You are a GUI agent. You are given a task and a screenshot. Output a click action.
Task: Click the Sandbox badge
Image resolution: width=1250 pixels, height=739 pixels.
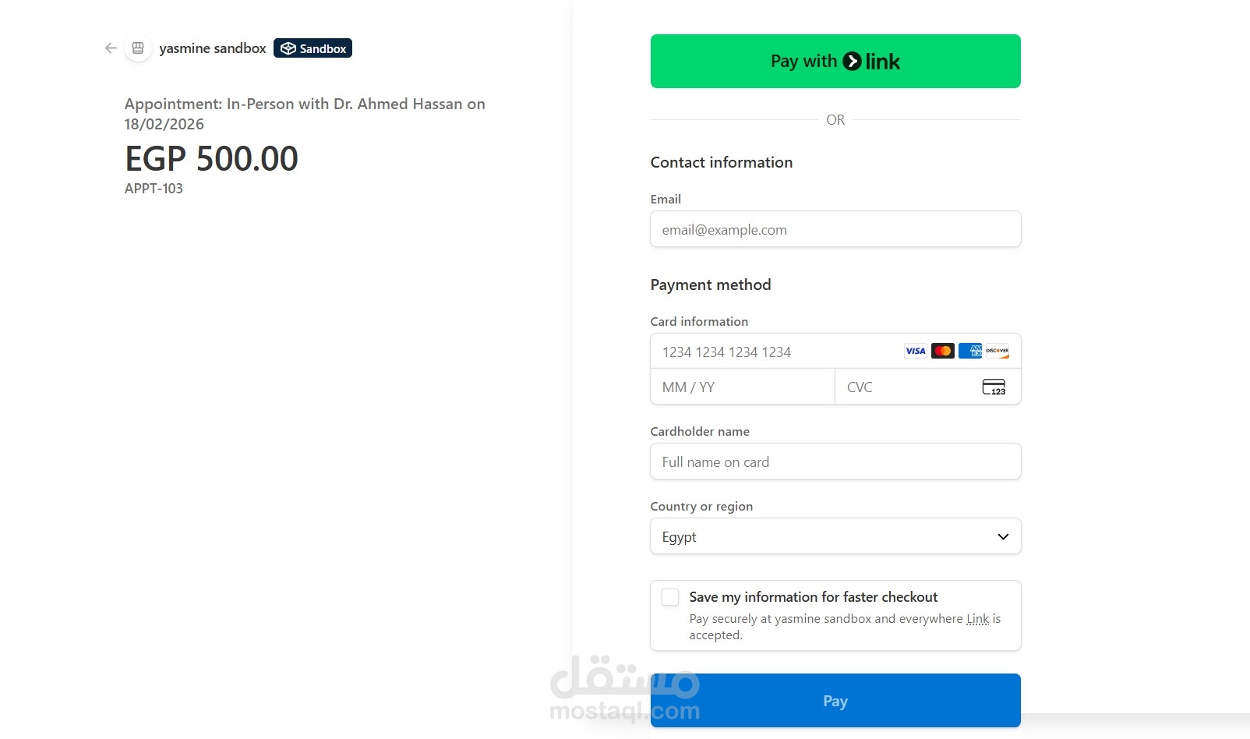[312, 48]
